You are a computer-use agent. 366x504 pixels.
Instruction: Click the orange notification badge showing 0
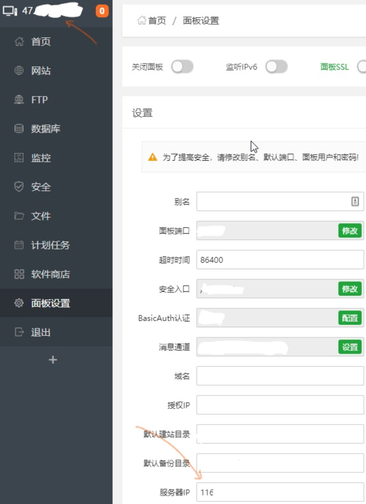[x=102, y=12]
